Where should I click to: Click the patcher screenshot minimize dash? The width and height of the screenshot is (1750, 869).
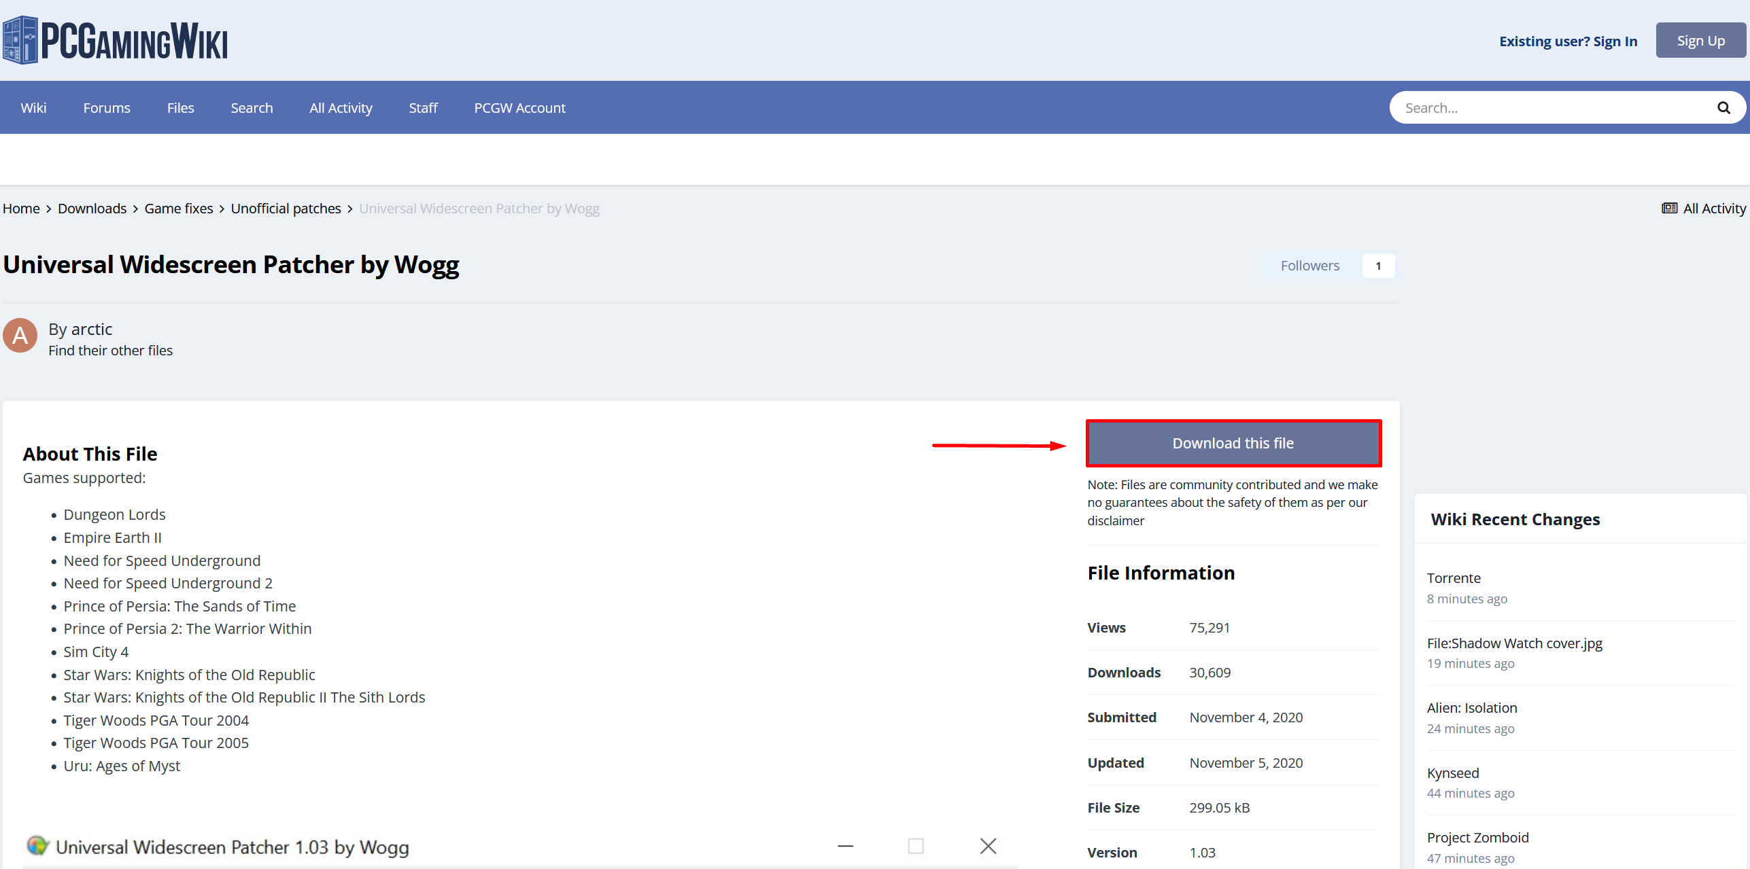(x=845, y=846)
